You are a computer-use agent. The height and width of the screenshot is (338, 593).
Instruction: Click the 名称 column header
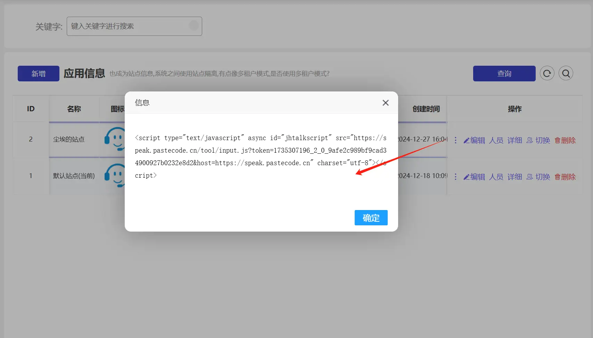(74, 109)
